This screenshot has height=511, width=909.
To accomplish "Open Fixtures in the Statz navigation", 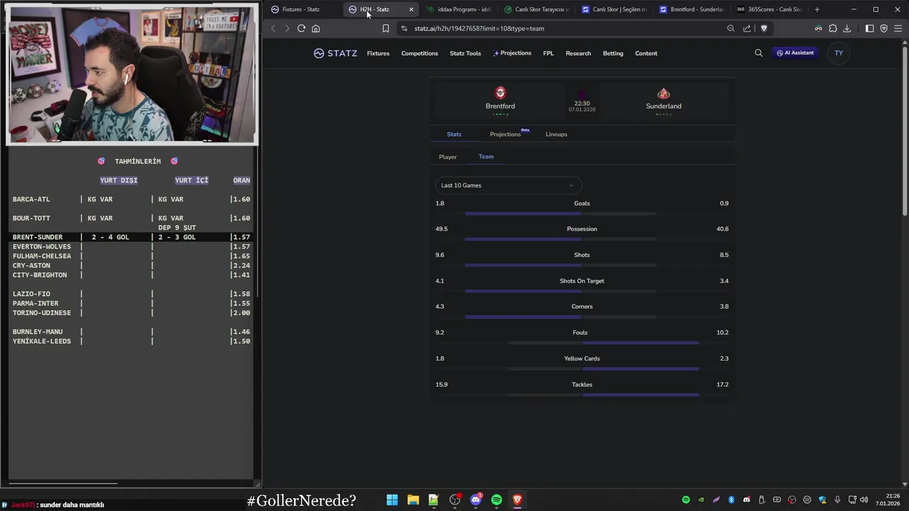I will pos(378,53).
